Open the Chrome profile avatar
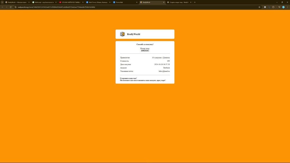290x163 pixels. coord(283,7)
